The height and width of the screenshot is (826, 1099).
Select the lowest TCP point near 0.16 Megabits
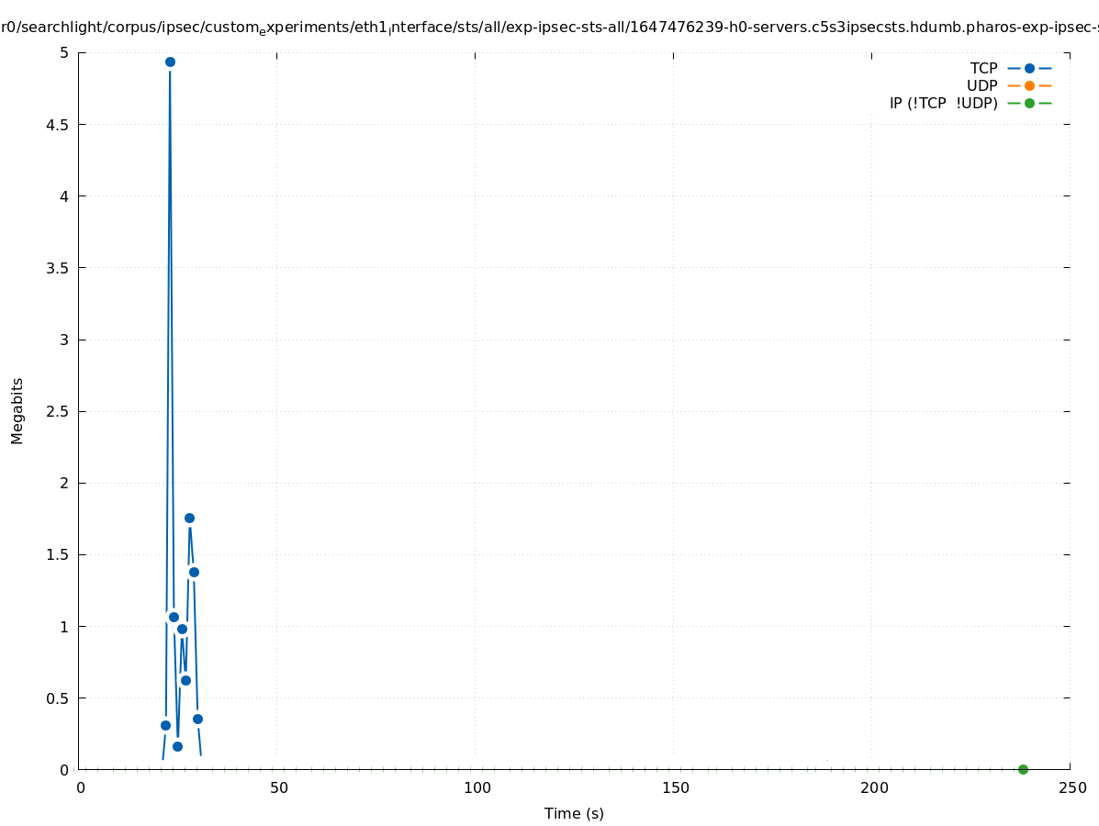click(177, 746)
